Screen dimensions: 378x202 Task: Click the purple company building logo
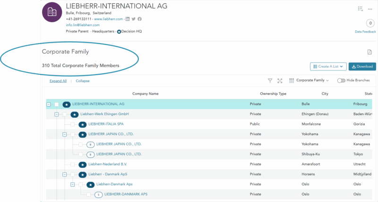click(52, 12)
